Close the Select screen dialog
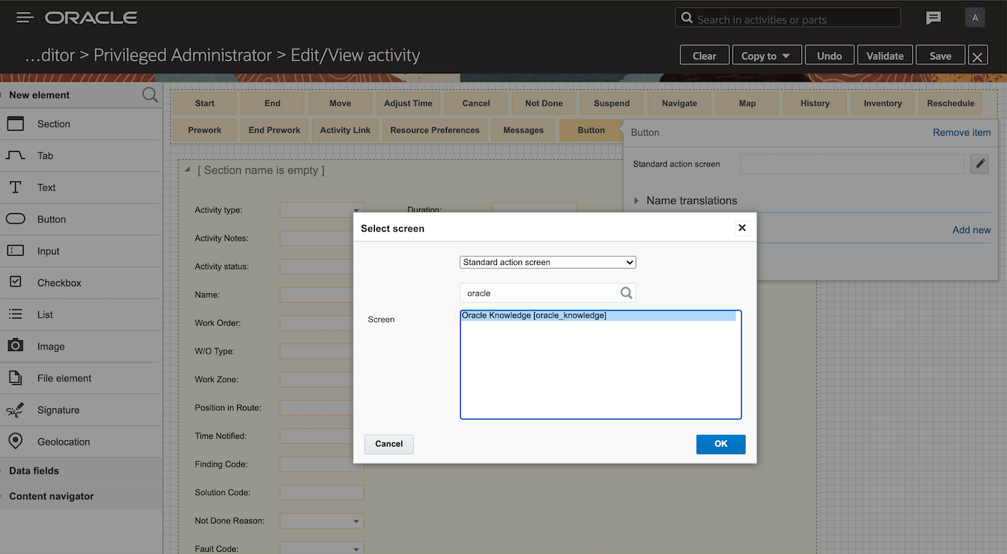 (x=742, y=228)
